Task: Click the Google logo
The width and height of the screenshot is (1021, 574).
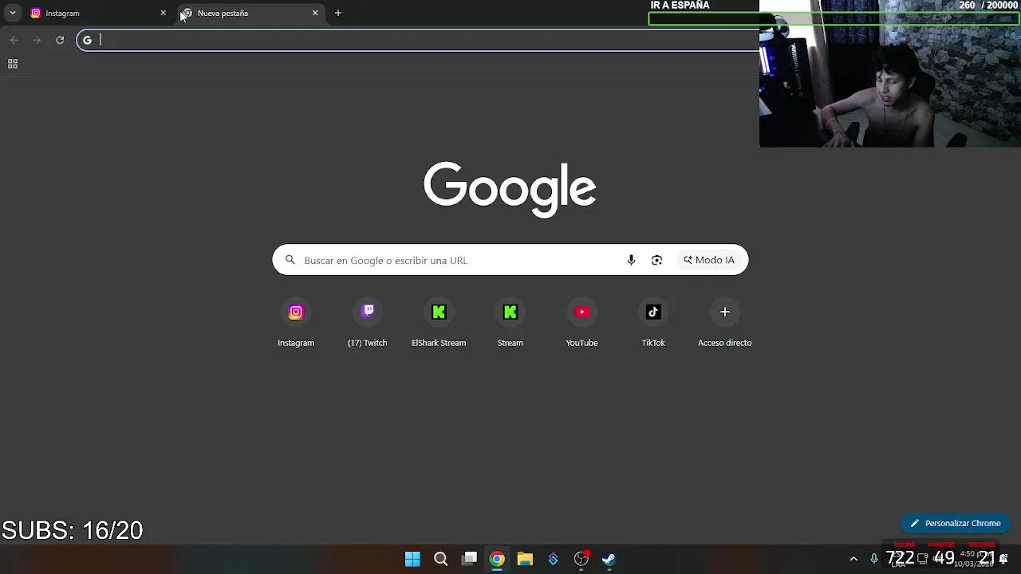Action: pos(510,190)
